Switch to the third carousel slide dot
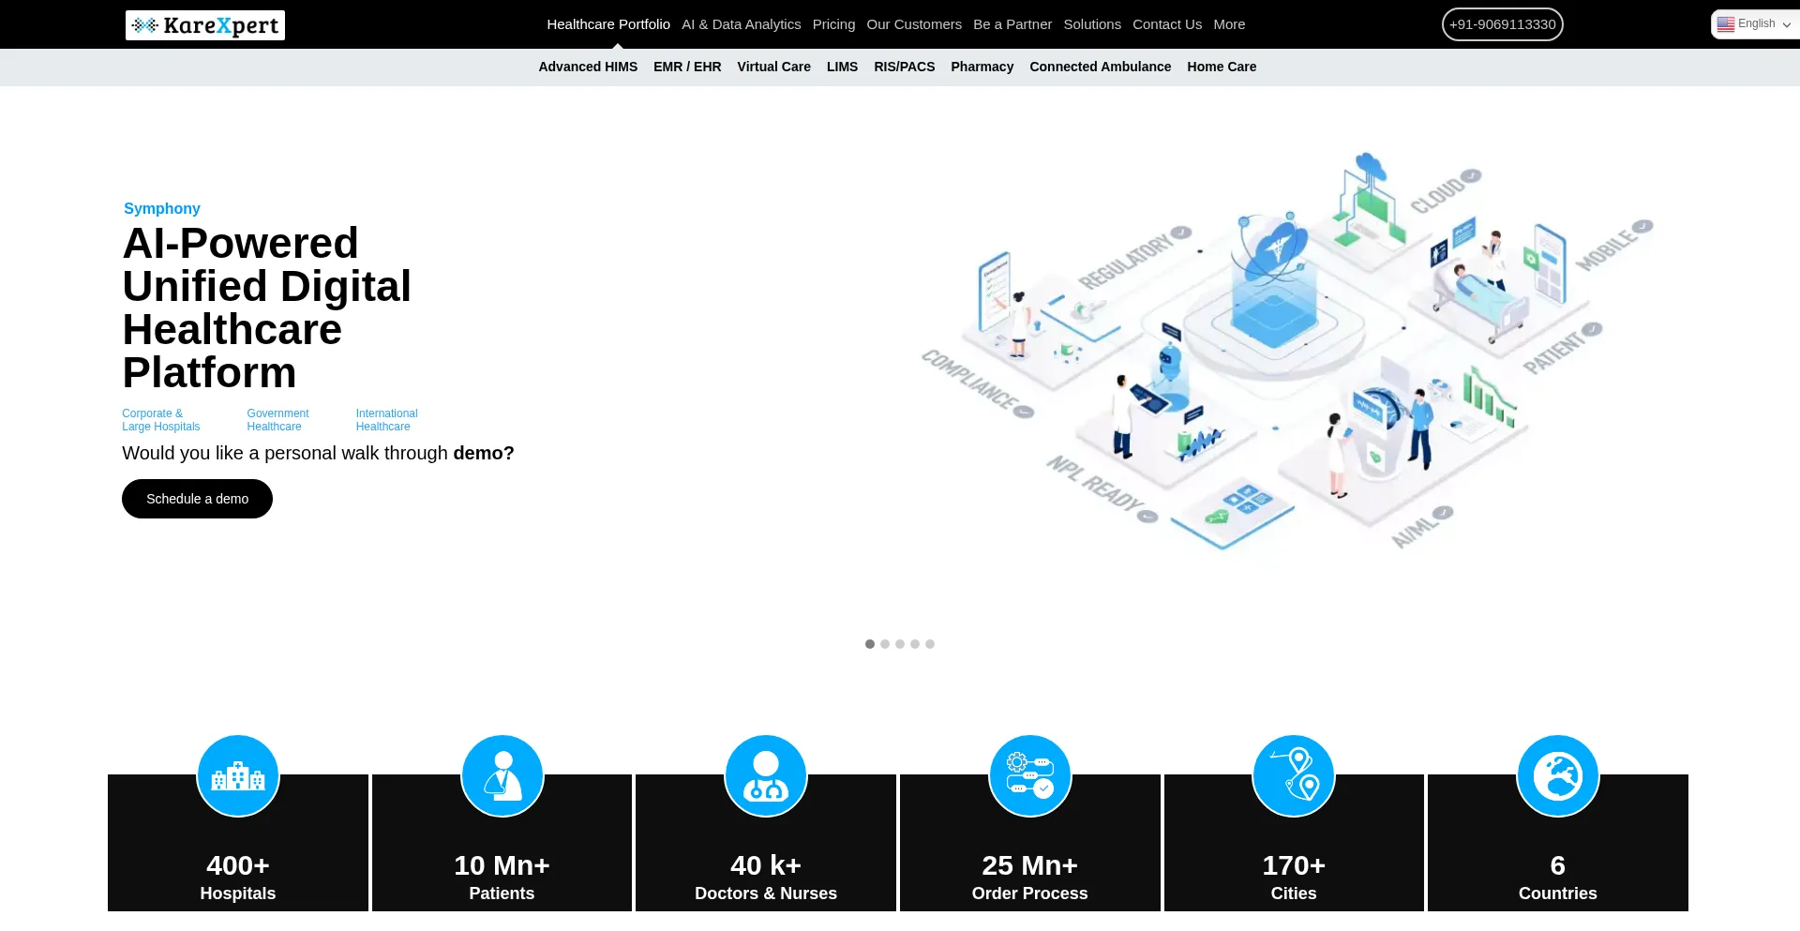1800x931 pixels. click(900, 644)
